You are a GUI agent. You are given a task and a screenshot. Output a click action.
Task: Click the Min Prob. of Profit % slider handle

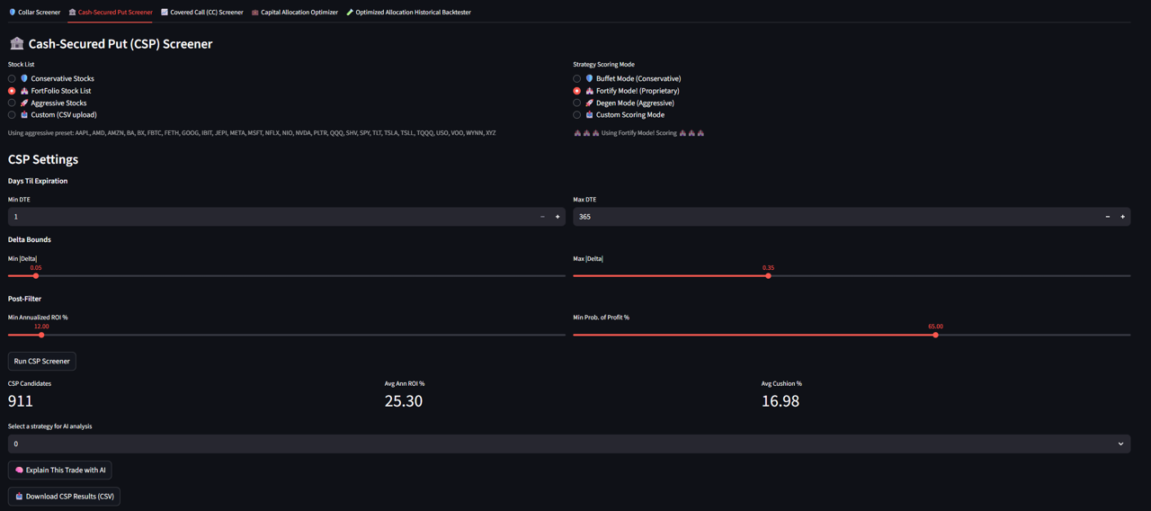pos(935,335)
